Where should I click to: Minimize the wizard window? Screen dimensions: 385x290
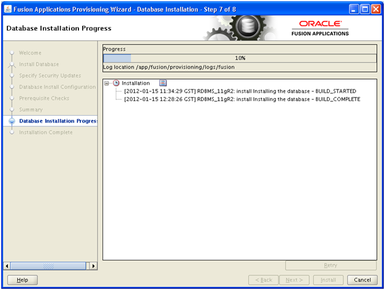pyautogui.click(x=354, y=9)
